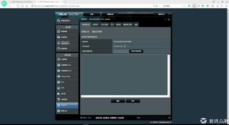
Task: Click browser logo icon at top-left
Action: coord(4,3)
